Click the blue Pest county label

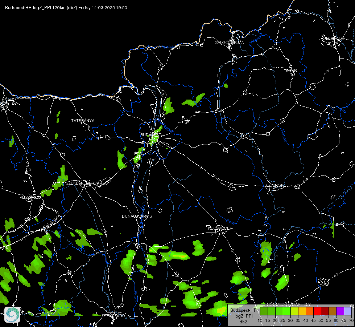[x=231, y=221]
